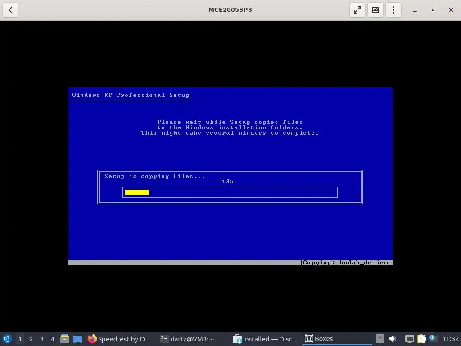Click the yellow setup progress bar
The height and width of the screenshot is (346, 461).
tap(137, 192)
